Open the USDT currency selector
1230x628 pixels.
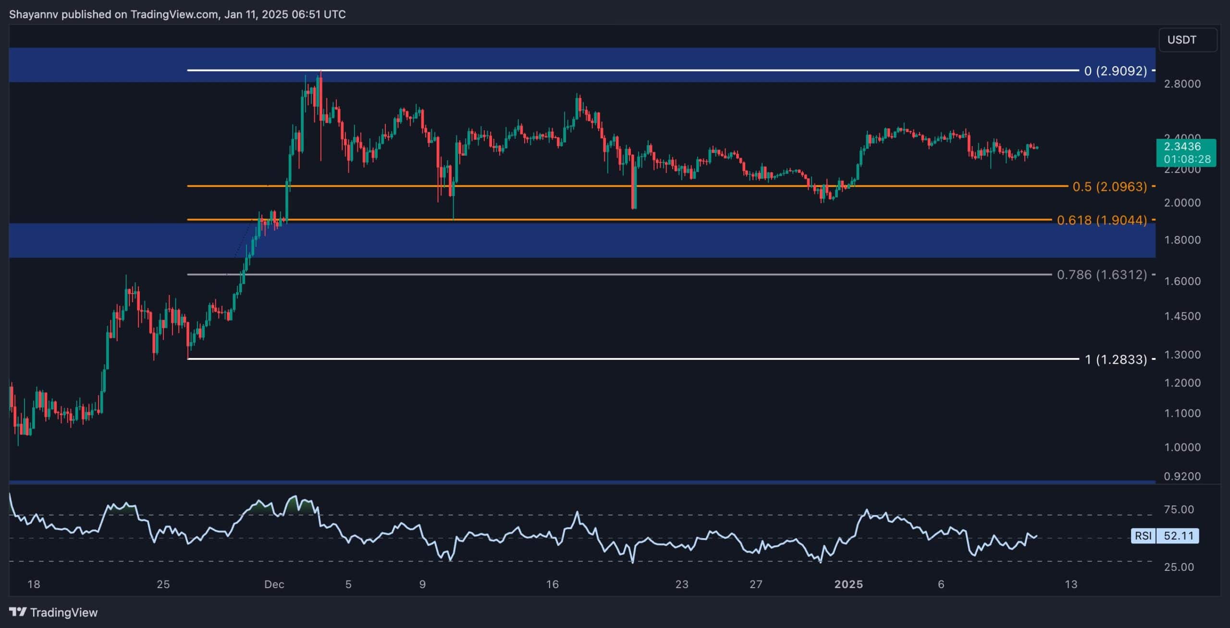1188,40
